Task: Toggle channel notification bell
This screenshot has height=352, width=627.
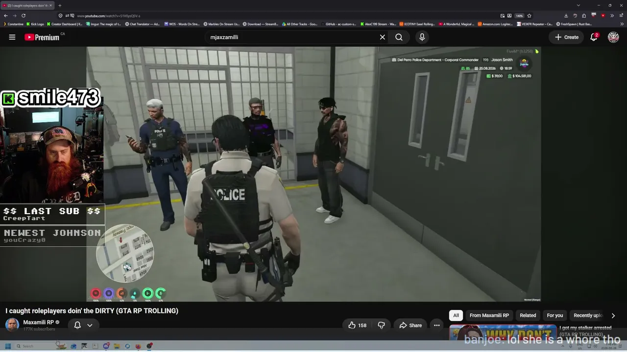Action: pos(77,325)
